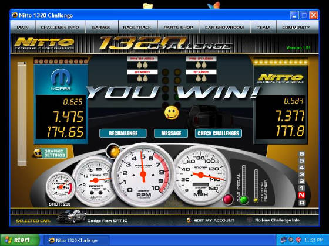
Task: Select Neutral on the shifter
Action: (x=301, y=196)
